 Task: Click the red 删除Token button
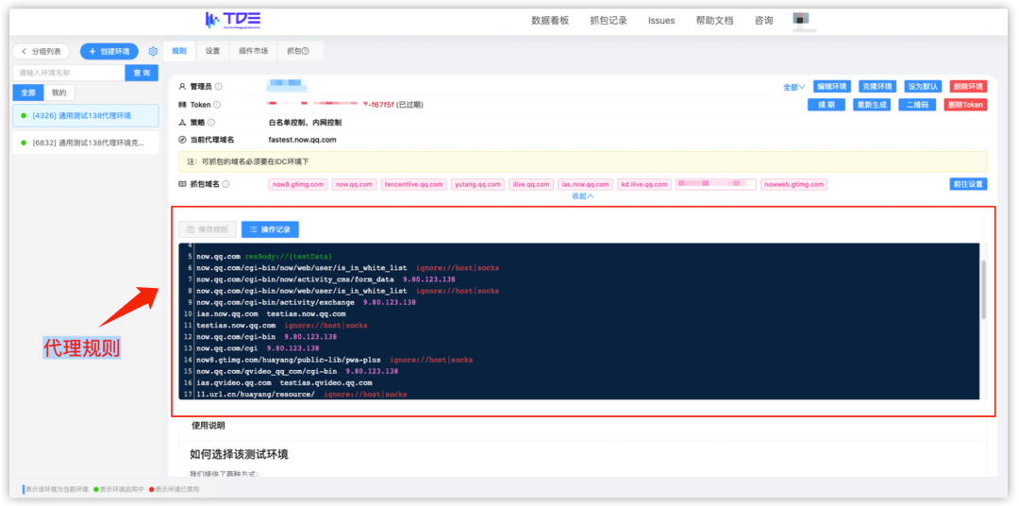(x=966, y=105)
